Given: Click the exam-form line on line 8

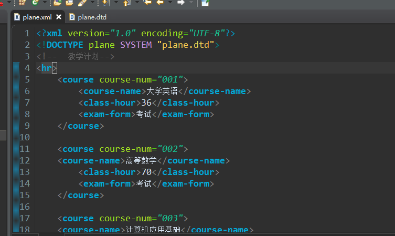Looking at the screenshot, I should pos(146,115).
